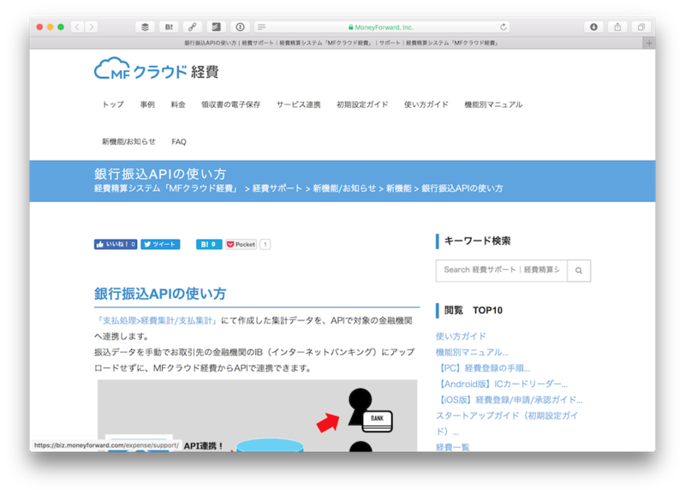Viewport: 685px width, 494px height.
Task: Click article heading 銀行振込APIの使い方
Action: pos(160,294)
